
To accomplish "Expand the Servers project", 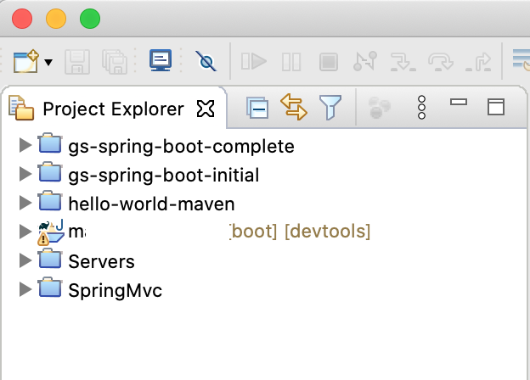I will pyautogui.click(x=25, y=260).
